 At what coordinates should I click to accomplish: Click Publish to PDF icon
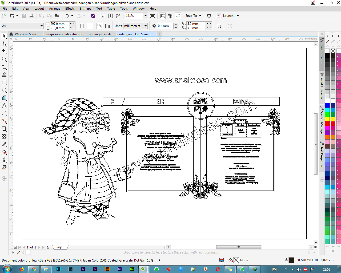118,16
